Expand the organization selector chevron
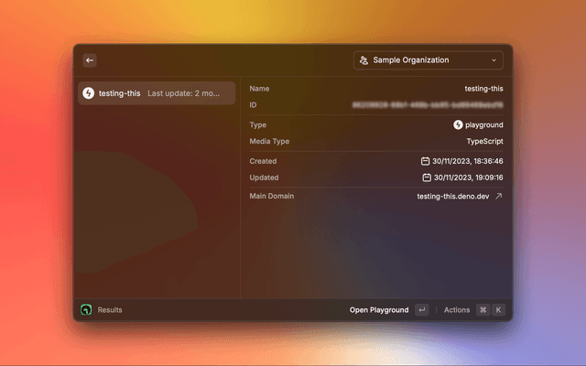586x366 pixels. pyautogui.click(x=494, y=60)
